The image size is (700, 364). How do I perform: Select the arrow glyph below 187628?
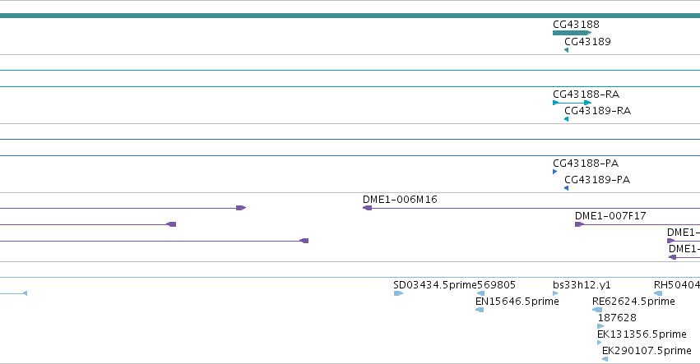pyautogui.click(x=601, y=326)
